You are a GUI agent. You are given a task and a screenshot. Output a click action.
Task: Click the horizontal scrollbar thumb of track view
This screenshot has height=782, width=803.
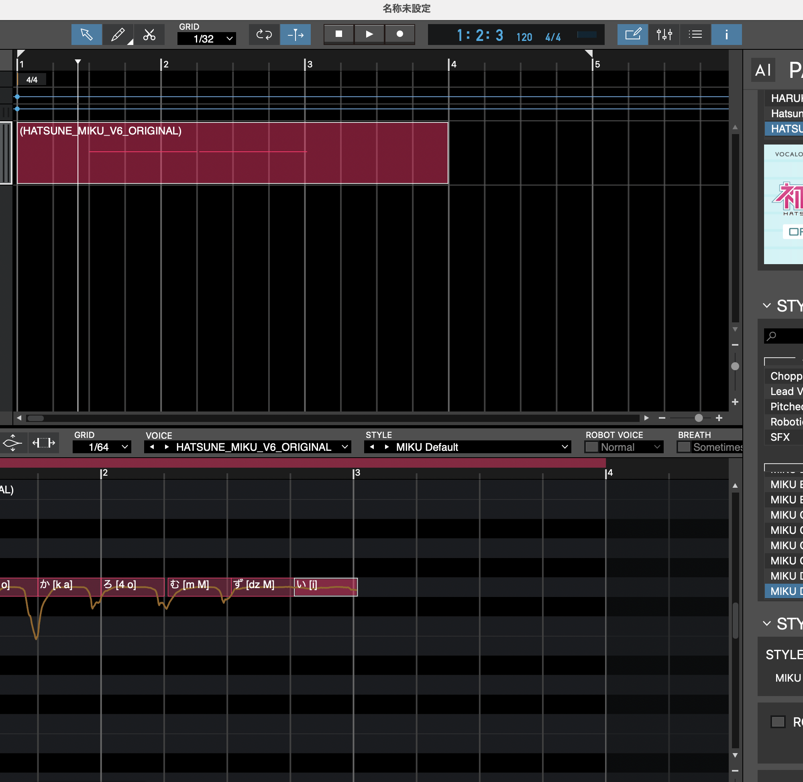[x=36, y=418]
